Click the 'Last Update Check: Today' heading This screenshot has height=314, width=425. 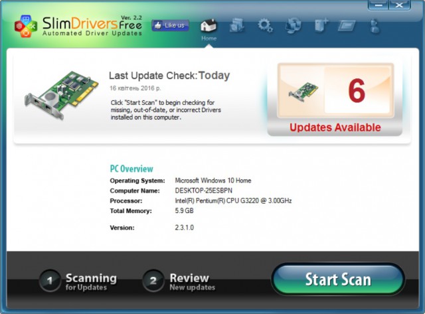169,76
